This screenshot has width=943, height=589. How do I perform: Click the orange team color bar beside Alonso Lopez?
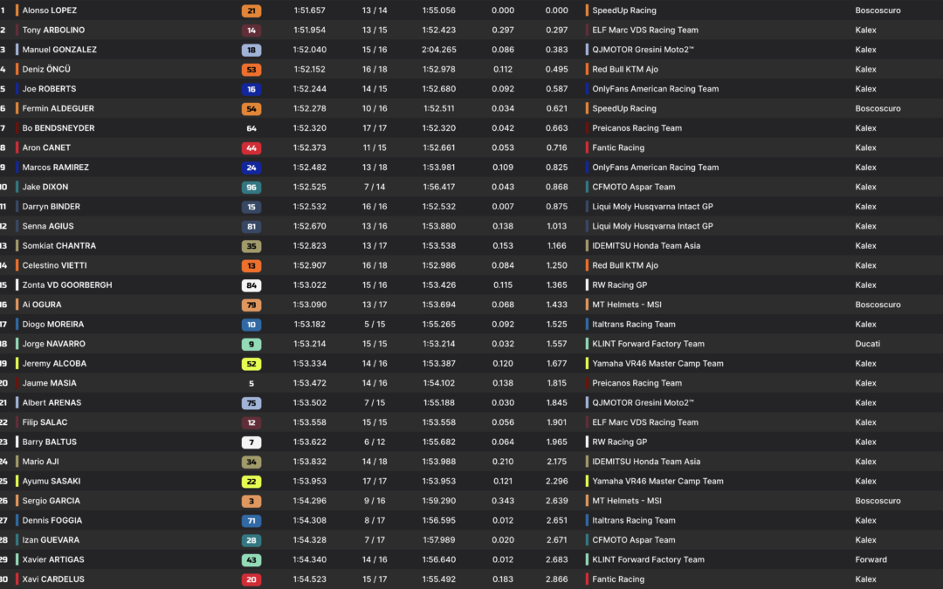click(x=17, y=10)
